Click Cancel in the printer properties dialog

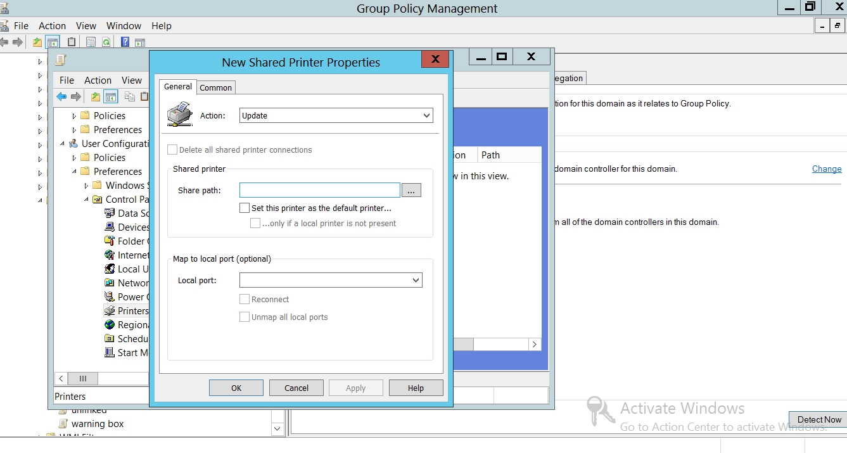tap(296, 388)
